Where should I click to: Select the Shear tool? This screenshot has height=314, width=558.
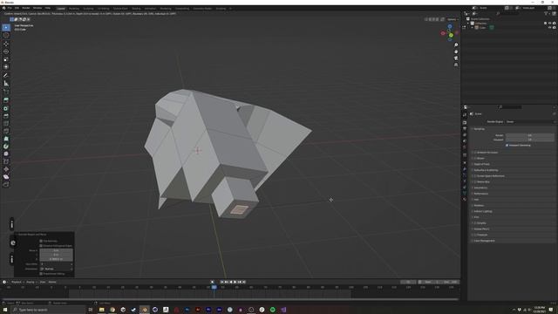pos(6,177)
